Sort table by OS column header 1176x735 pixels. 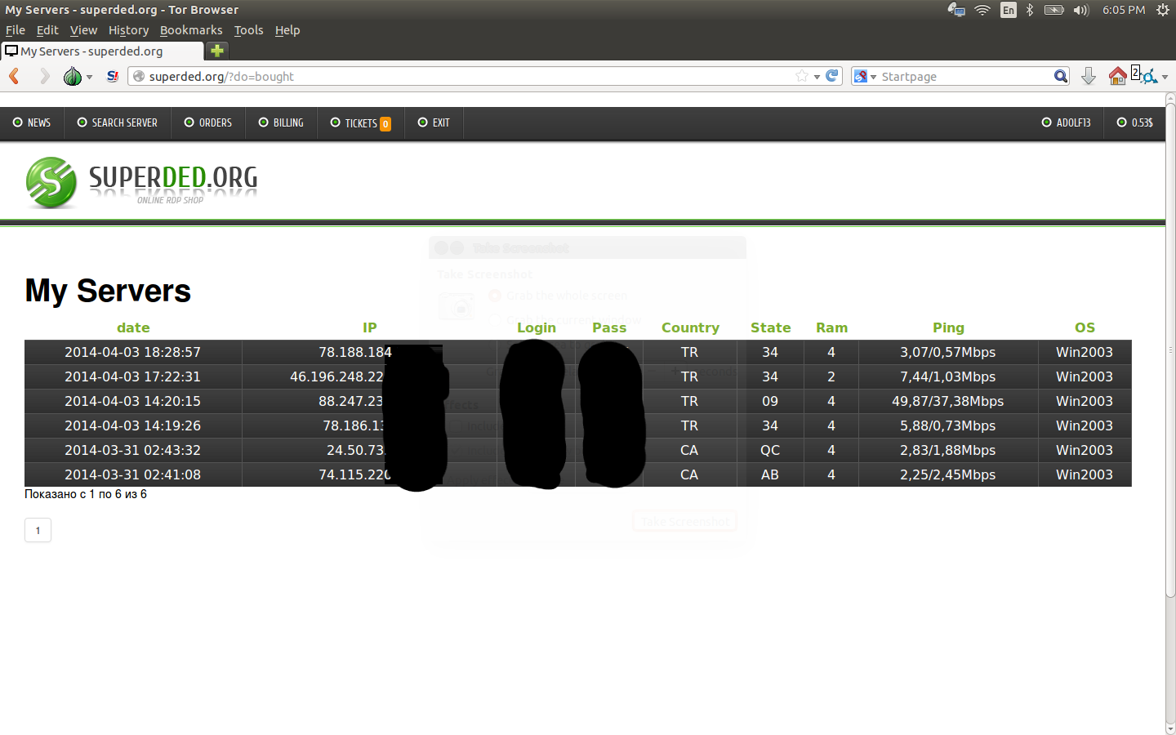[1085, 327]
